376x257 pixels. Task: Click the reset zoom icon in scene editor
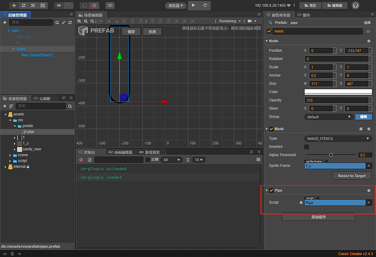[92, 21]
